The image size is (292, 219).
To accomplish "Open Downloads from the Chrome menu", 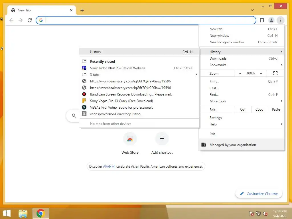I will [x=242, y=58].
